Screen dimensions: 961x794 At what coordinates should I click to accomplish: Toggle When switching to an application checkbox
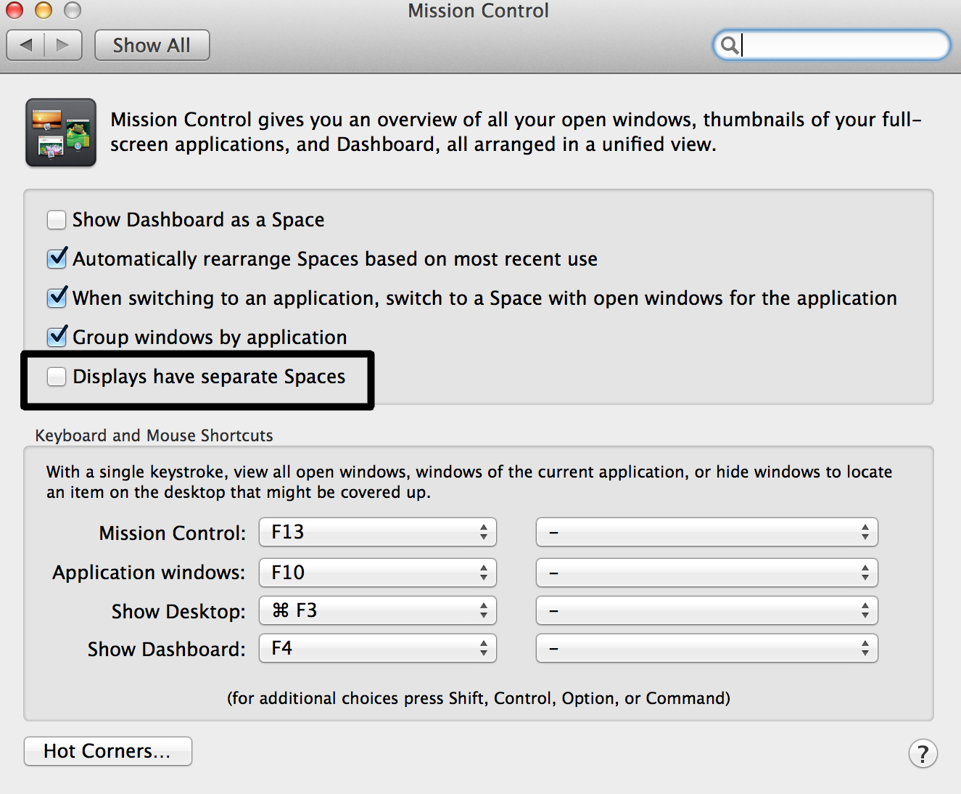[x=57, y=298]
